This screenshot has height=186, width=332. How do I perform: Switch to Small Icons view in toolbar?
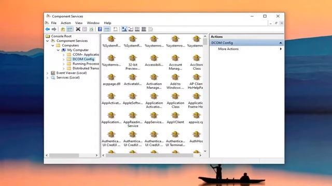coord(131,29)
